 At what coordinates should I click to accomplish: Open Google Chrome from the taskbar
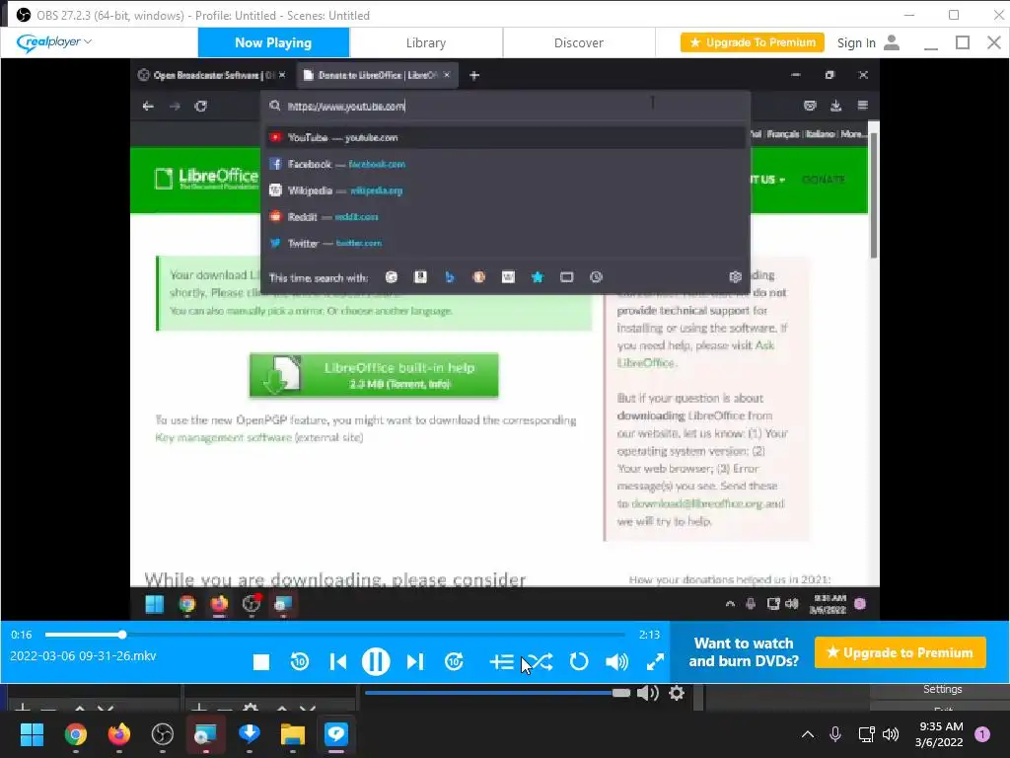pyautogui.click(x=75, y=734)
